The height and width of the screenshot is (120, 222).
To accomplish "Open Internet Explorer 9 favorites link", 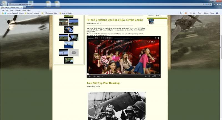I will coord(14,13).
